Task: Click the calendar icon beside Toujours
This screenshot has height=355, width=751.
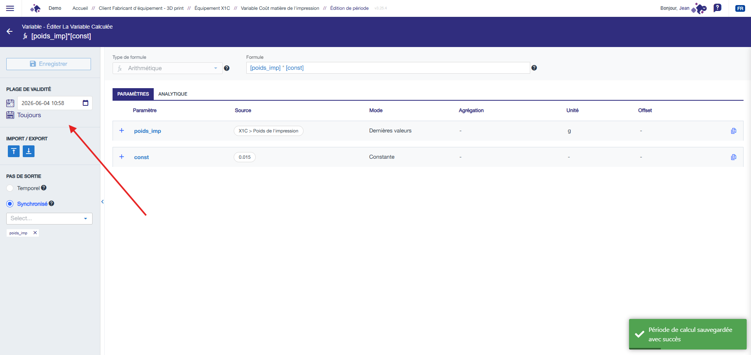Action: [10, 115]
